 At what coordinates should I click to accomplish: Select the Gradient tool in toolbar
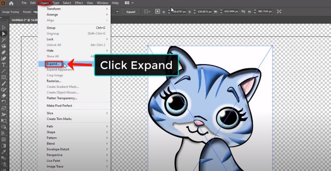(4, 145)
